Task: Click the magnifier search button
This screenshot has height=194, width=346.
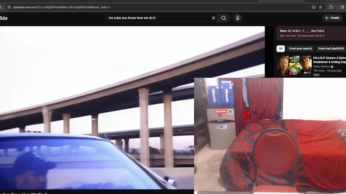Action: click(224, 18)
